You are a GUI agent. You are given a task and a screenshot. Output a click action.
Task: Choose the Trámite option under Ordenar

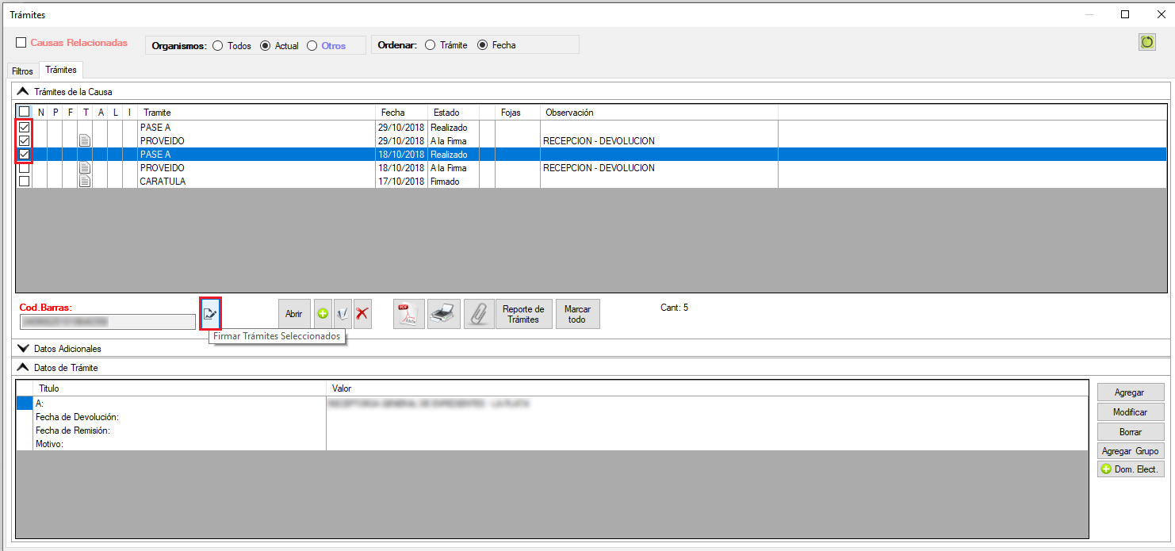[431, 45]
